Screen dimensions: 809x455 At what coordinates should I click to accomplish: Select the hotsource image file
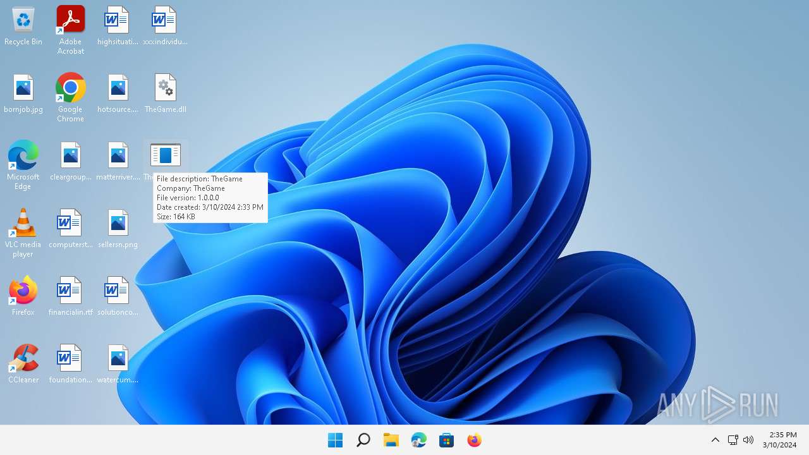point(118,93)
